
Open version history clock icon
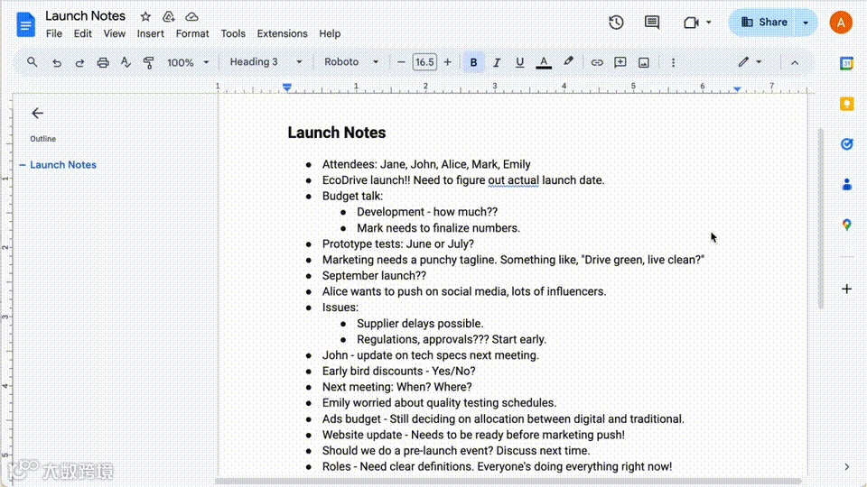click(x=616, y=23)
